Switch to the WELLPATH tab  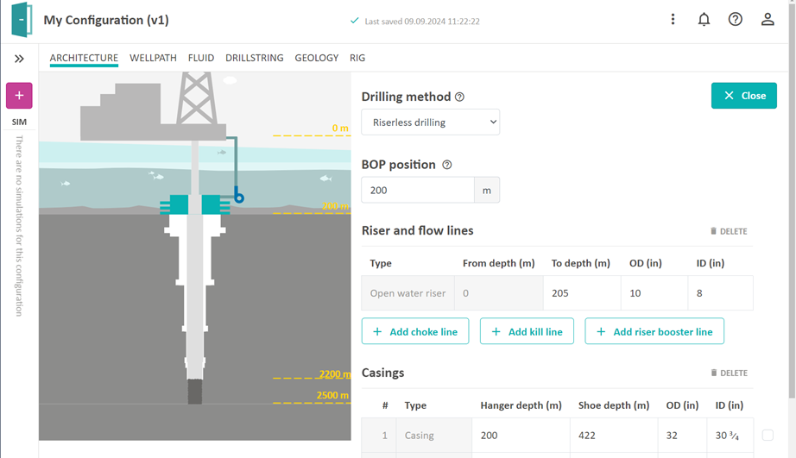tap(153, 58)
